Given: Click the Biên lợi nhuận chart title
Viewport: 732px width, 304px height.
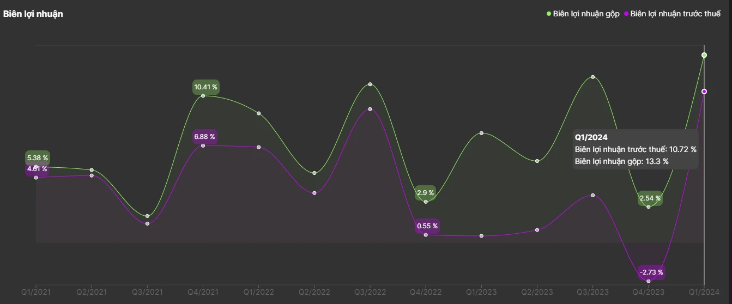Looking at the screenshot, I should click(33, 14).
